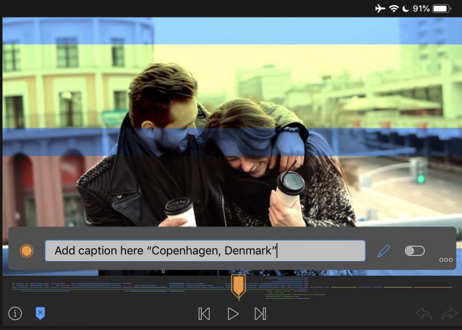The width and height of the screenshot is (462, 330).
Task: Open the three-dot more options menu
Action: point(446,260)
